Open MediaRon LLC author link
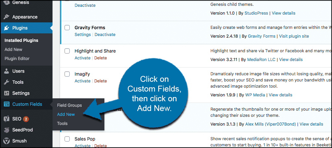 (x=261, y=60)
